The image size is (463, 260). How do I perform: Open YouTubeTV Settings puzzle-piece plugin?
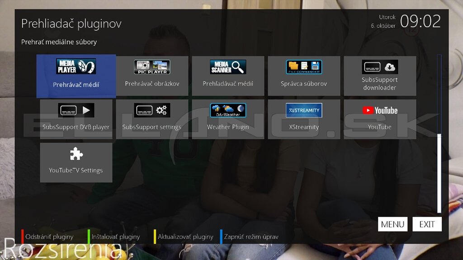(76, 162)
